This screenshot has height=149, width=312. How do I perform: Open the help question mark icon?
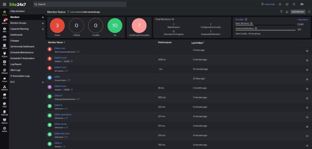(294, 4)
